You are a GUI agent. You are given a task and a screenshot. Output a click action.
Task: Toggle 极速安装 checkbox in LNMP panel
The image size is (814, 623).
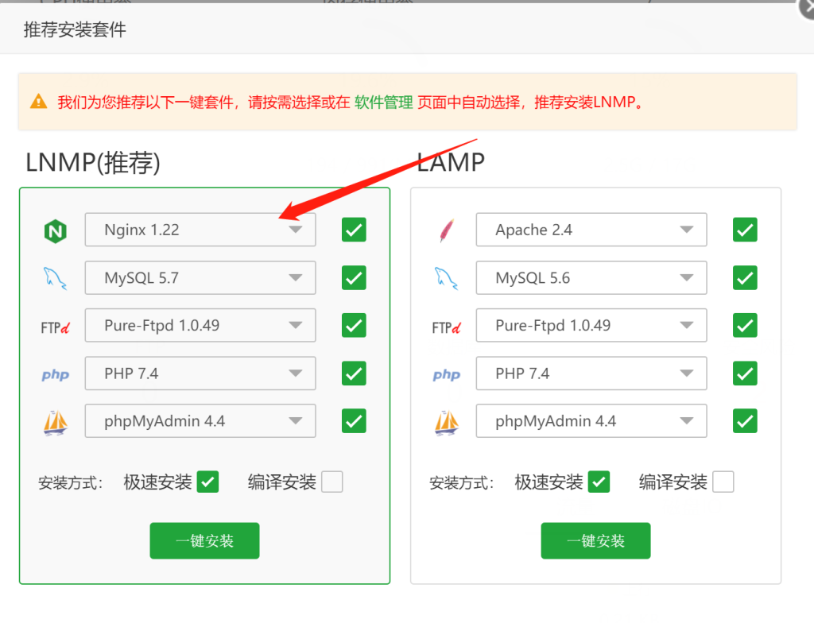pos(207,482)
